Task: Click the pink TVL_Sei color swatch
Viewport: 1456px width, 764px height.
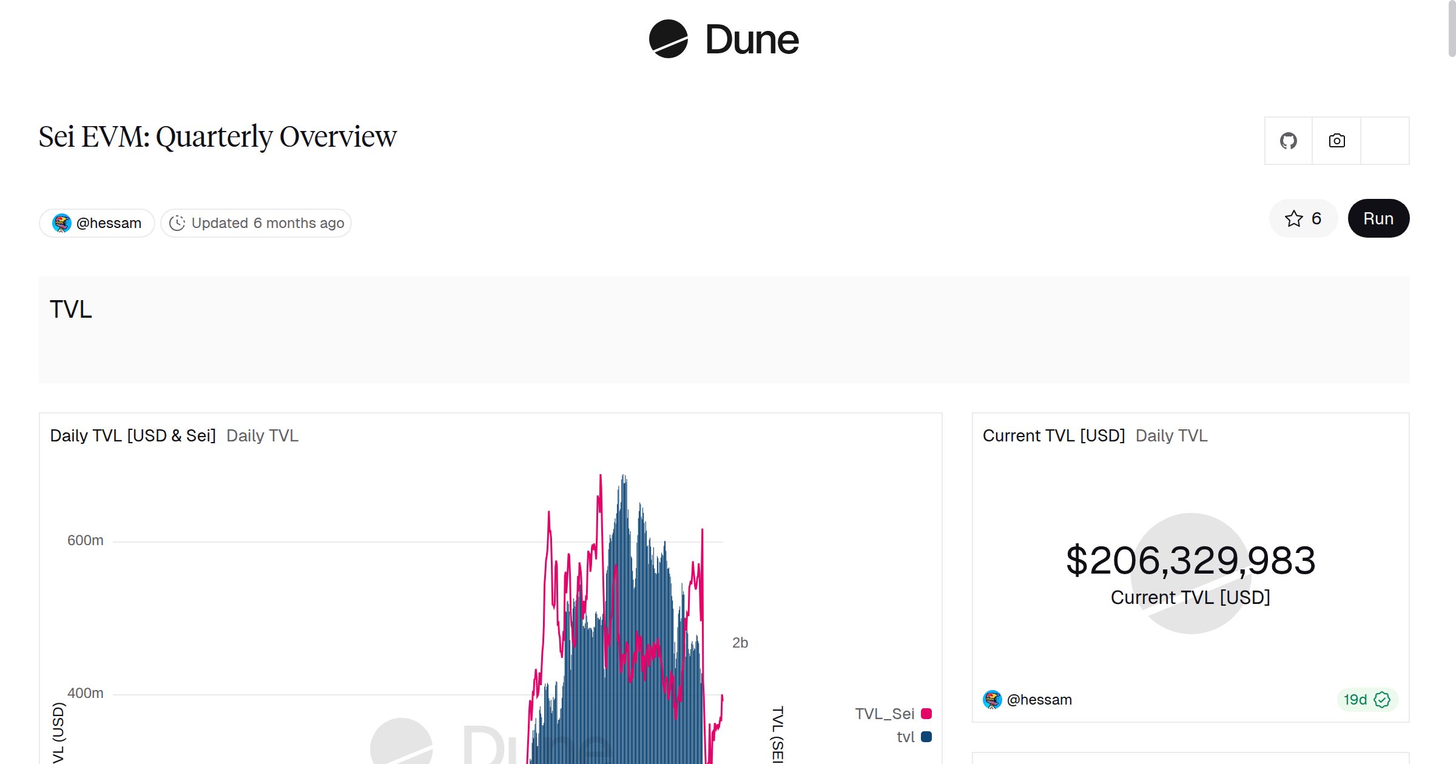Action: coord(926,714)
